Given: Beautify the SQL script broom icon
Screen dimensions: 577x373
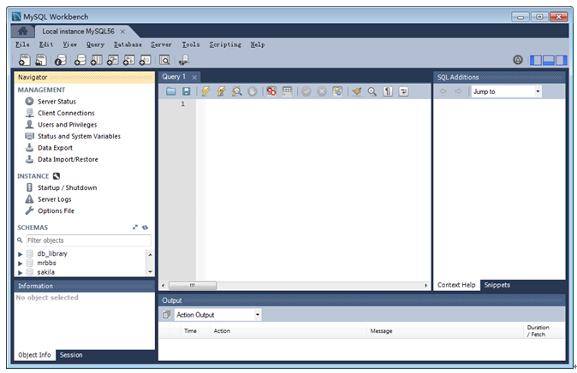Looking at the screenshot, I should tap(357, 92).
